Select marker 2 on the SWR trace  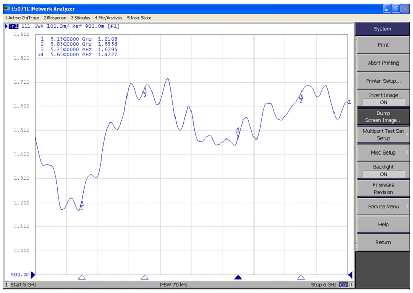click(301, 96)
